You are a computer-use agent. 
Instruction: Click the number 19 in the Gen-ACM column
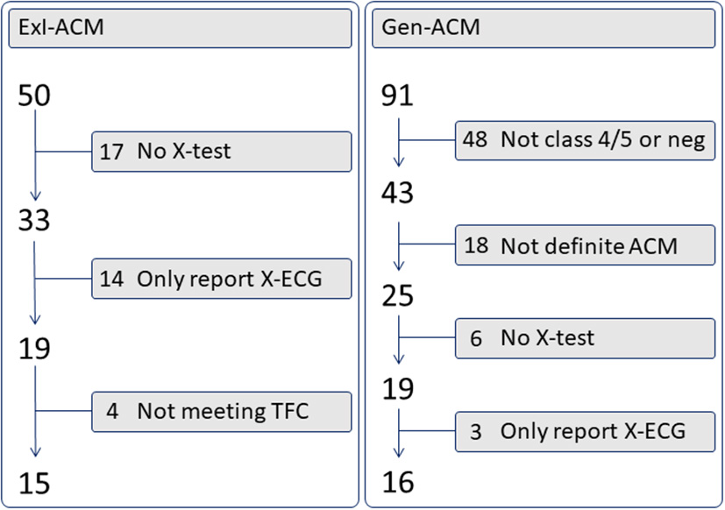(x=399, y=389)
